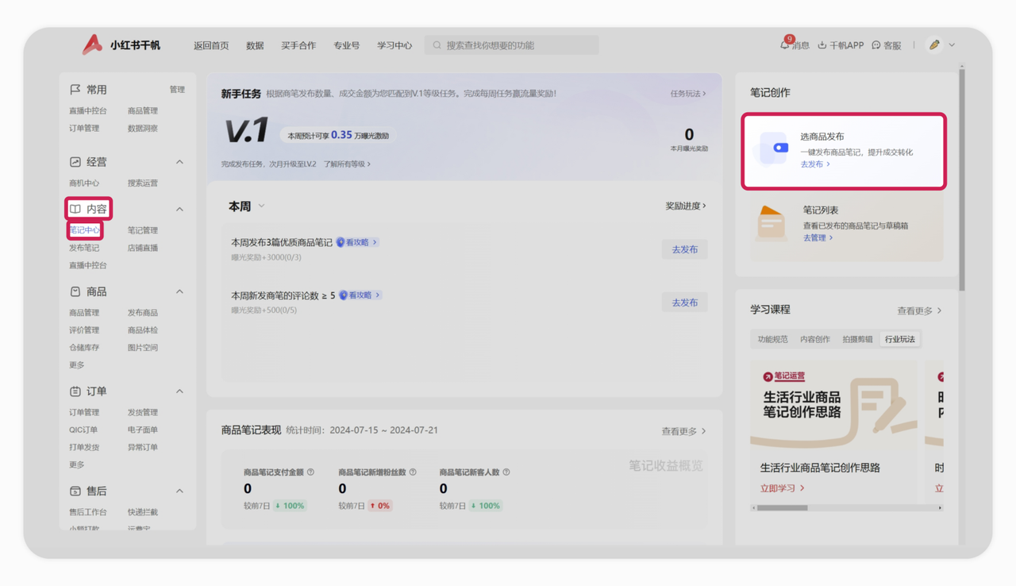Open 客服 customer service chat
The height and width of the screenshot is (586, 1016).
(876, 45)
